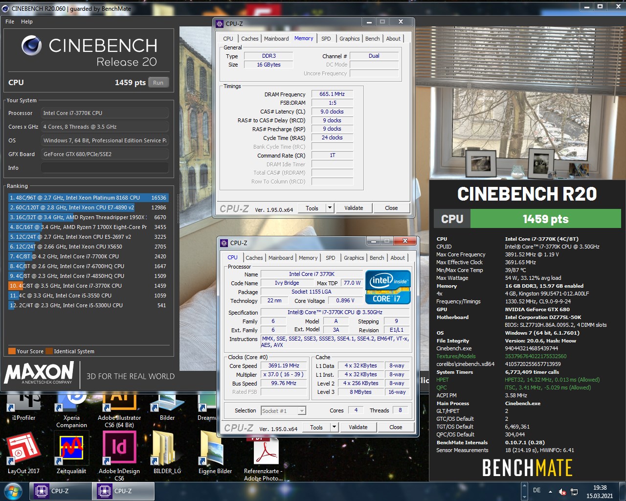Screen dimensions: 626x501
Task: Click the Identical System legend swatch
Action: pyautogui.click(x=49, y=351)
